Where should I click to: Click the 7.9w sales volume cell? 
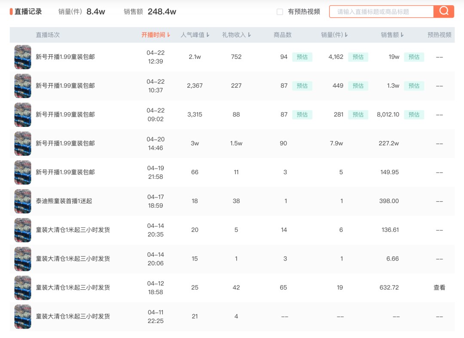point(336,143)
